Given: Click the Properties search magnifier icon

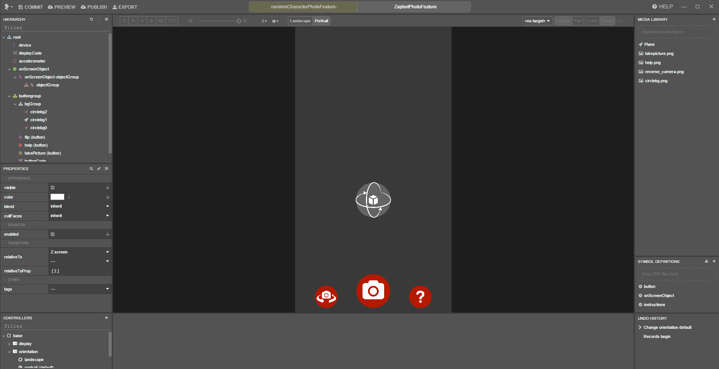Looking at the screenshot, I should [91, 169].
